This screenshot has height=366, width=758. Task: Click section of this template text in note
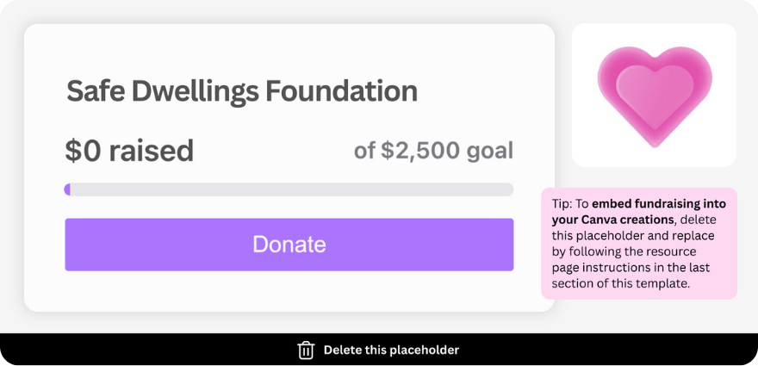pyautogui.click(x=620, y=283)
